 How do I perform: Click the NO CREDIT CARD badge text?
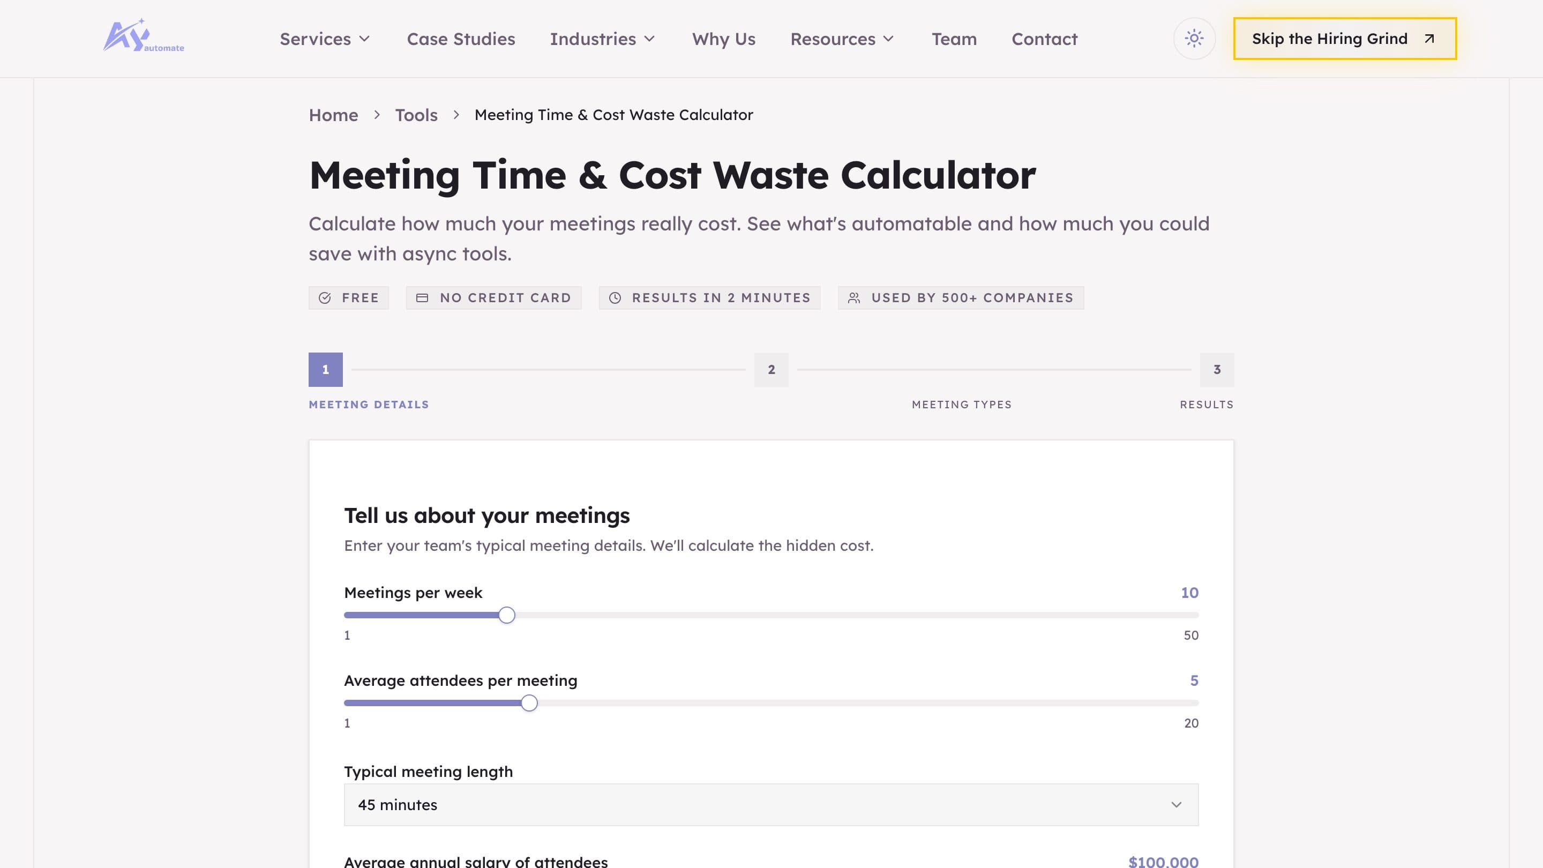click(x=506, y=298)
